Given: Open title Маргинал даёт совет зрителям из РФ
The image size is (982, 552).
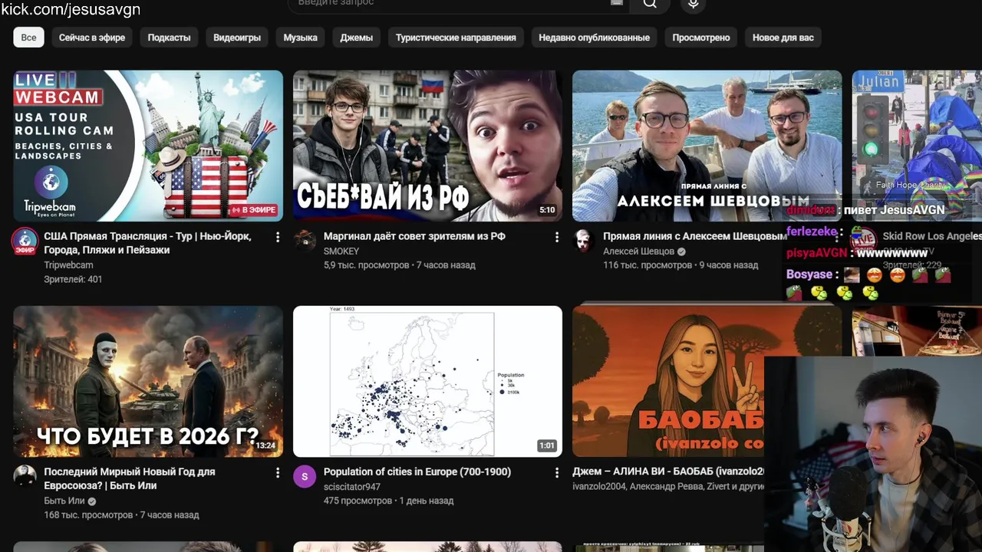Looking at the screenshot, I should (x=414, y=236).
